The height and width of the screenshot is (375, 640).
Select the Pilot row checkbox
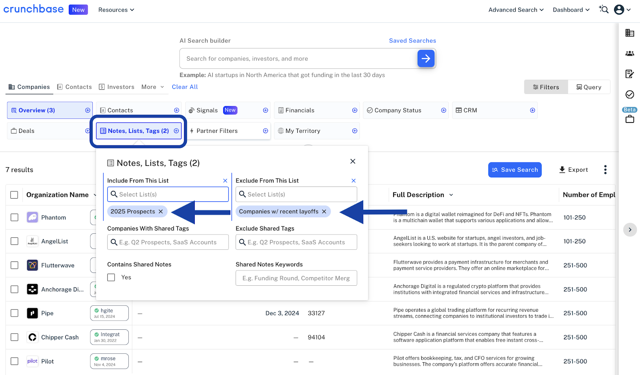14,361
